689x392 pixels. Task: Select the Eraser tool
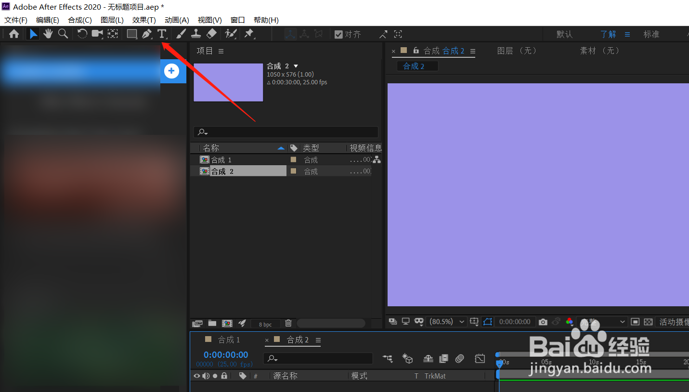pyautogui.click(x=211, y=34)
